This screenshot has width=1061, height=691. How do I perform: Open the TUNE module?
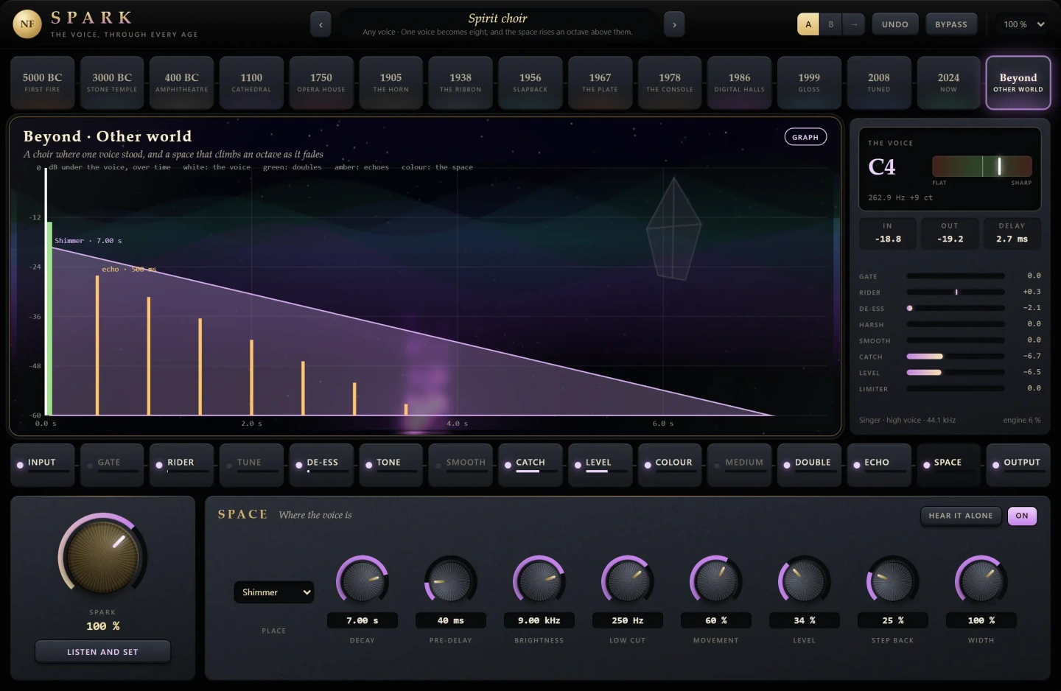tap(251, 464)
